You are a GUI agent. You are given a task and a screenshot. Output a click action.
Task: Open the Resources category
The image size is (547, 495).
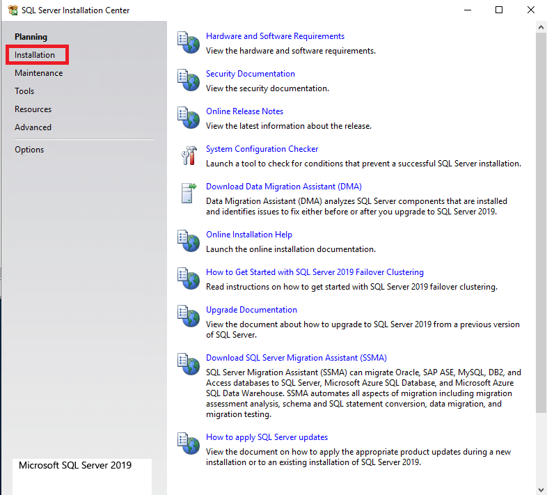click(x=33, y=109)
